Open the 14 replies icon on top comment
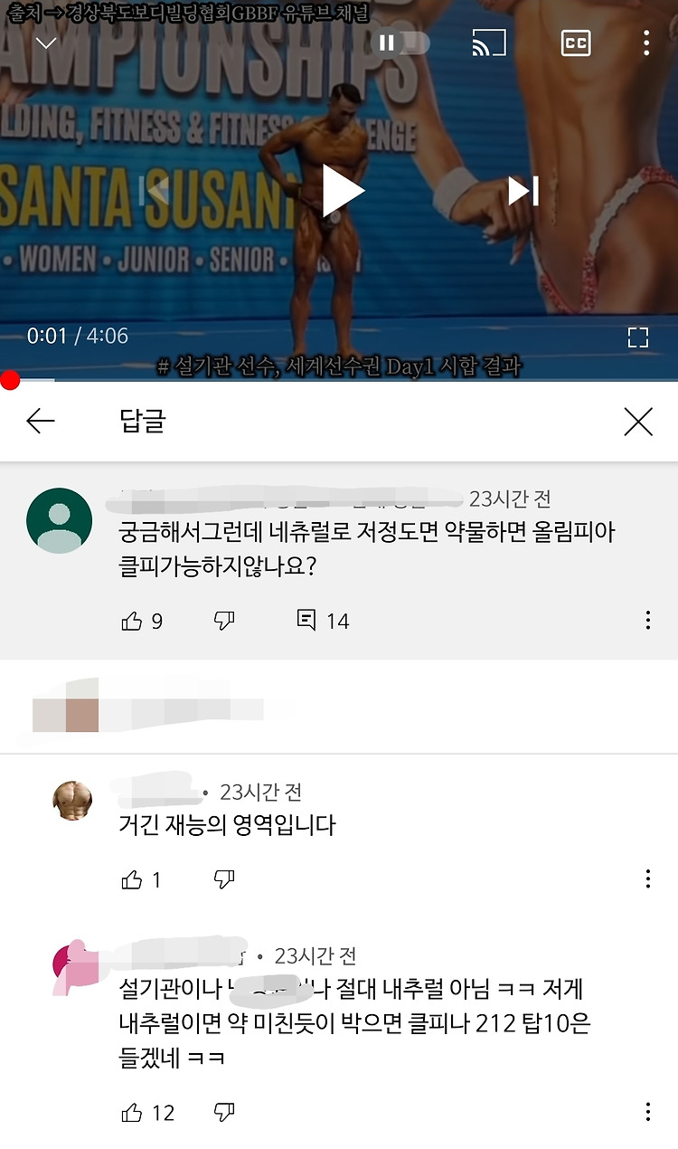 point(306,621)
